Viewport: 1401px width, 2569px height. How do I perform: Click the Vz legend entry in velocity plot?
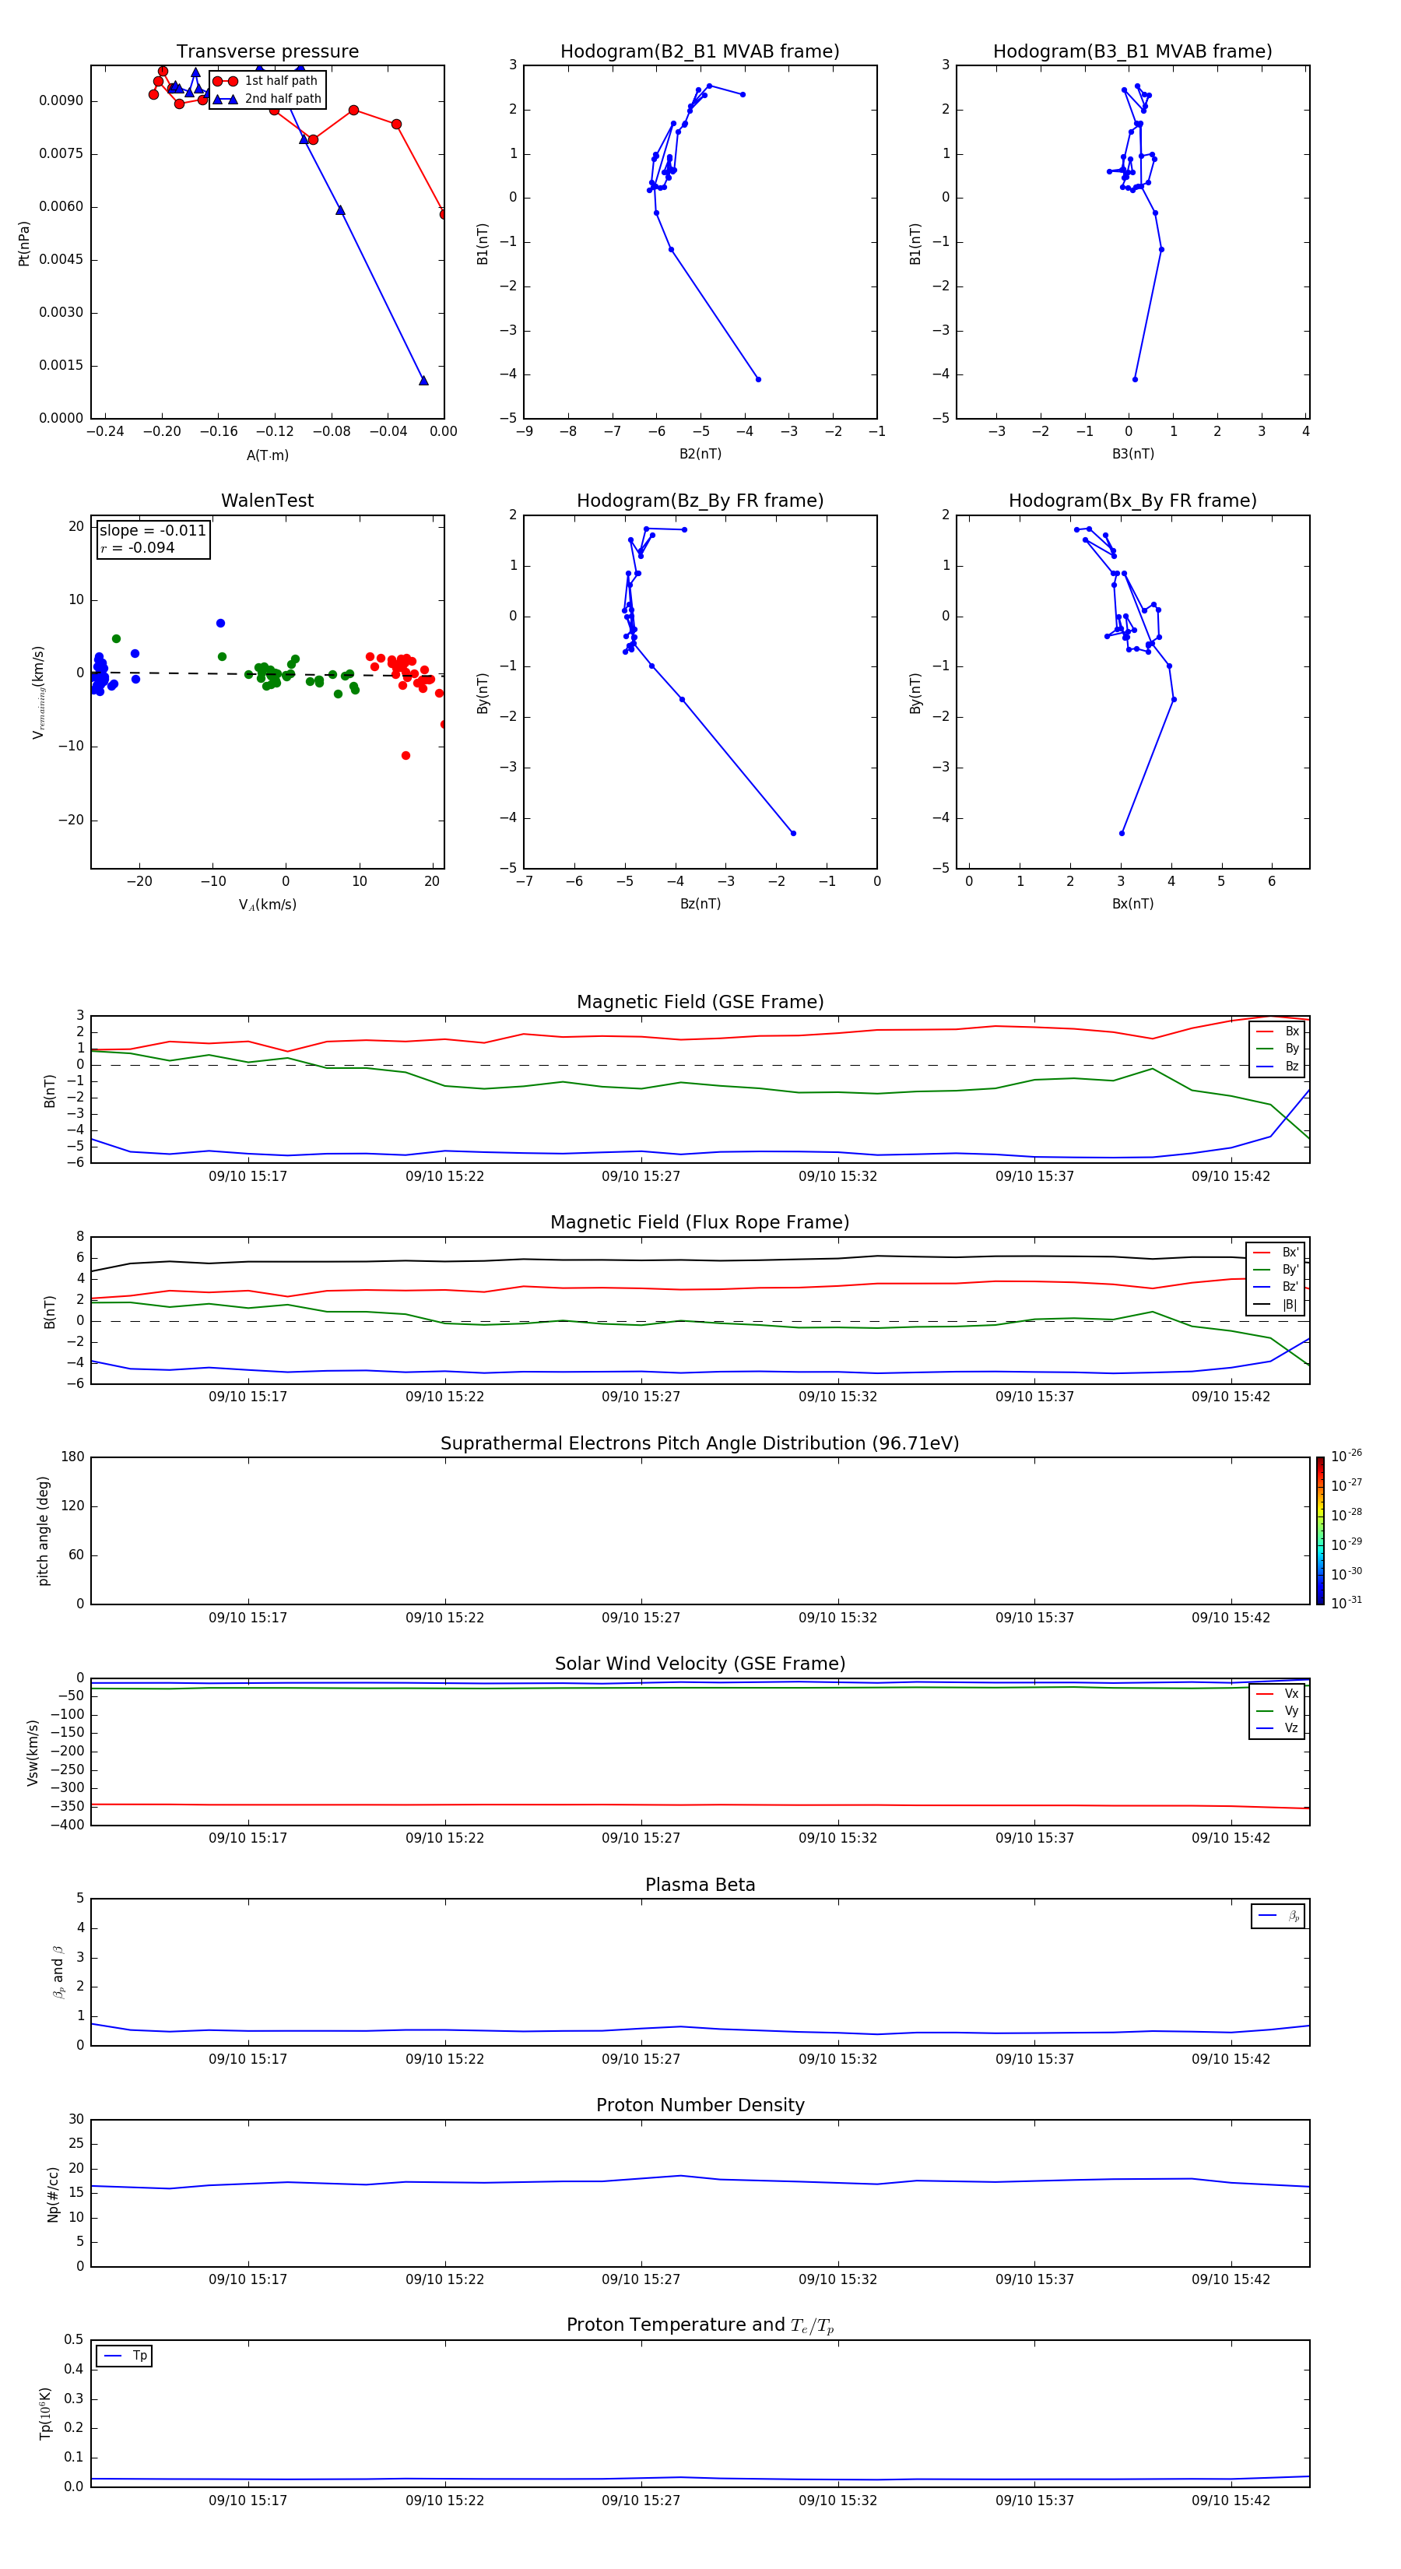(x=1277, y=1728)
